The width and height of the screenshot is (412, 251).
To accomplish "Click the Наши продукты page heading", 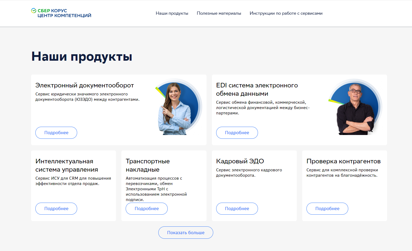I will 82,56.
